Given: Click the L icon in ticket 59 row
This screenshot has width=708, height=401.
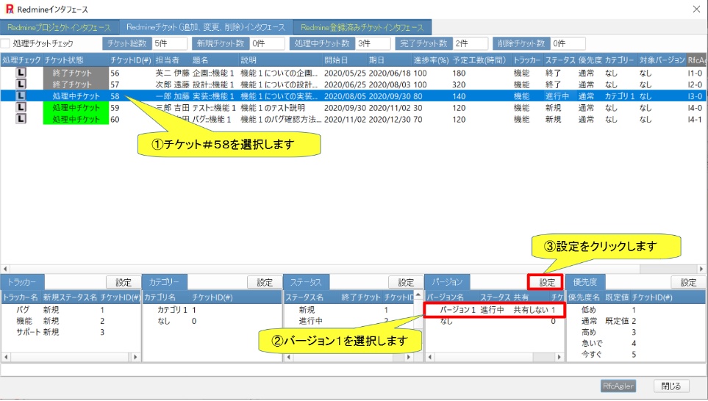Looking at the screenshot, I should 21,107.
